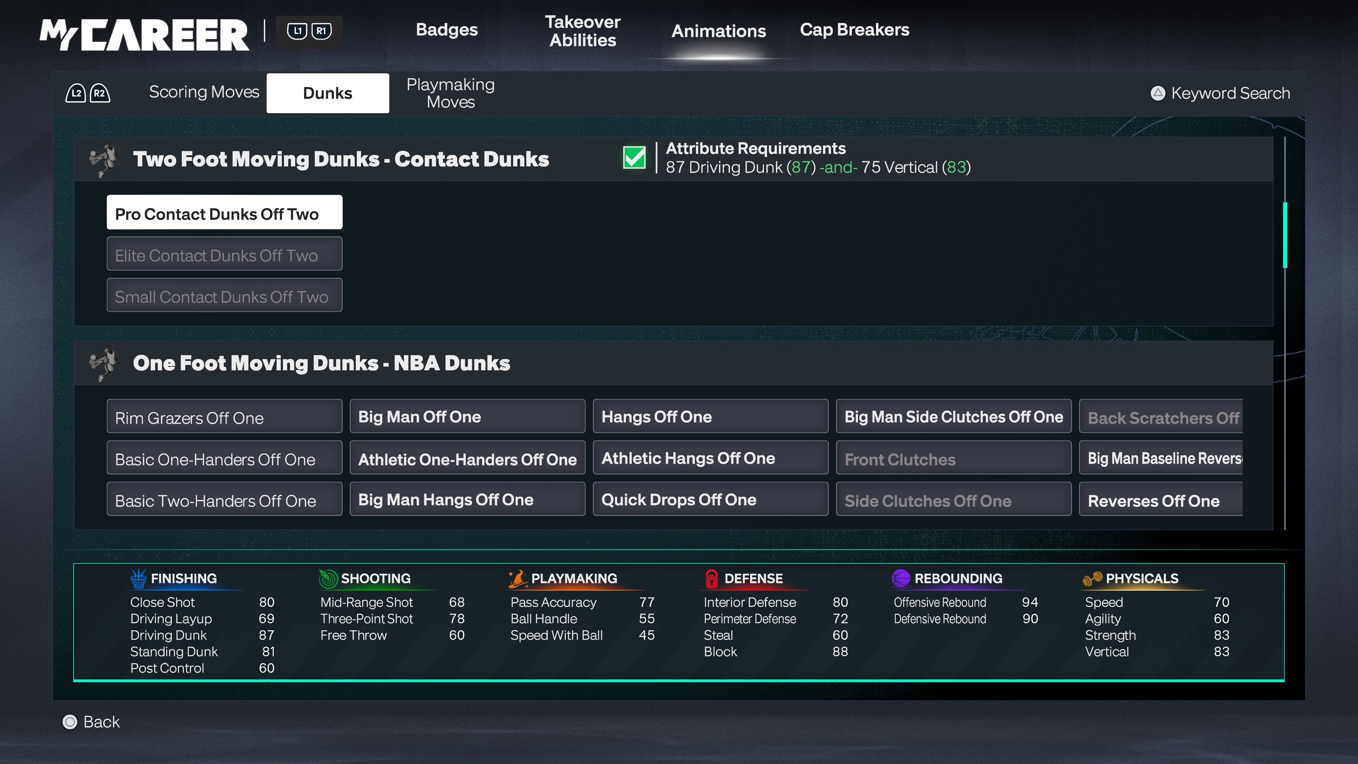Choose Reverses Off One
Screen dimensions: 1358x764
tap(1161, 499)
